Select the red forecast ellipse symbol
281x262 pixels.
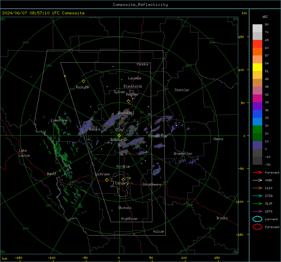coord(257,227)
